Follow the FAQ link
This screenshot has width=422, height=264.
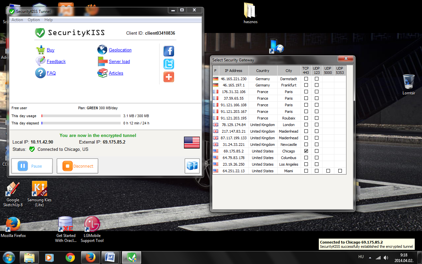pos(51,73)
